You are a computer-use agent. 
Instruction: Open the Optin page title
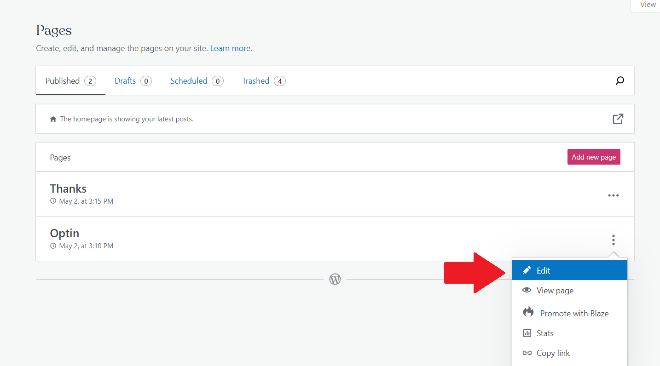click(x=64, y=233)
